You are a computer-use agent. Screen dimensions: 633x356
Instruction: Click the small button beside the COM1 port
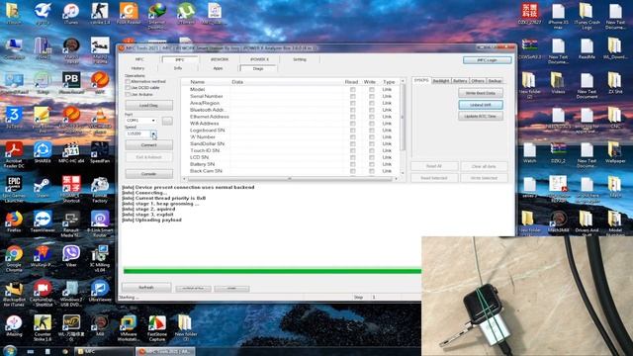click(167, 121)
